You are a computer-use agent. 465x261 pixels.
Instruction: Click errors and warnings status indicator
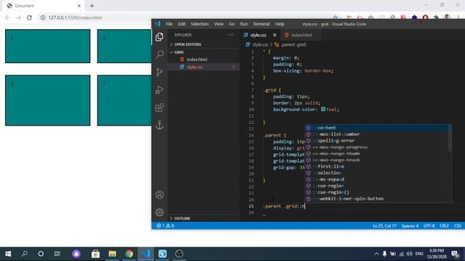click(165, 225)
